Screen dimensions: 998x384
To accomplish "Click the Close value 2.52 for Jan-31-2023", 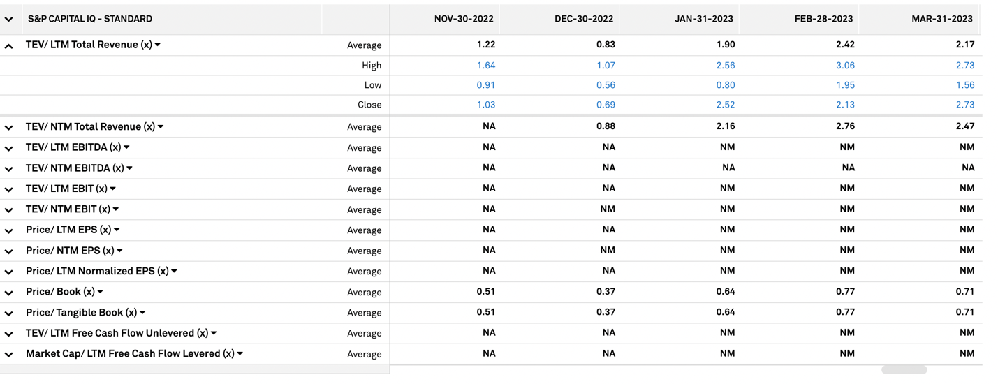I will (x=725, y=105).
